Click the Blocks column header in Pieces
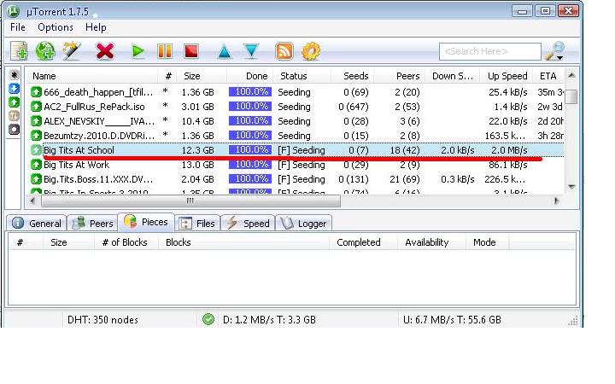The image size is (615, 384). (178, 242)
